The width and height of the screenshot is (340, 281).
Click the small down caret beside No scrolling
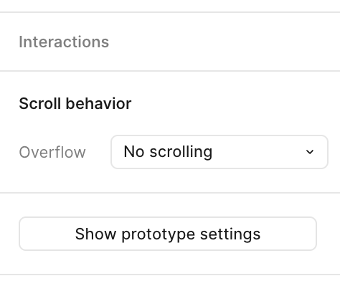click(x=310, y=152)
